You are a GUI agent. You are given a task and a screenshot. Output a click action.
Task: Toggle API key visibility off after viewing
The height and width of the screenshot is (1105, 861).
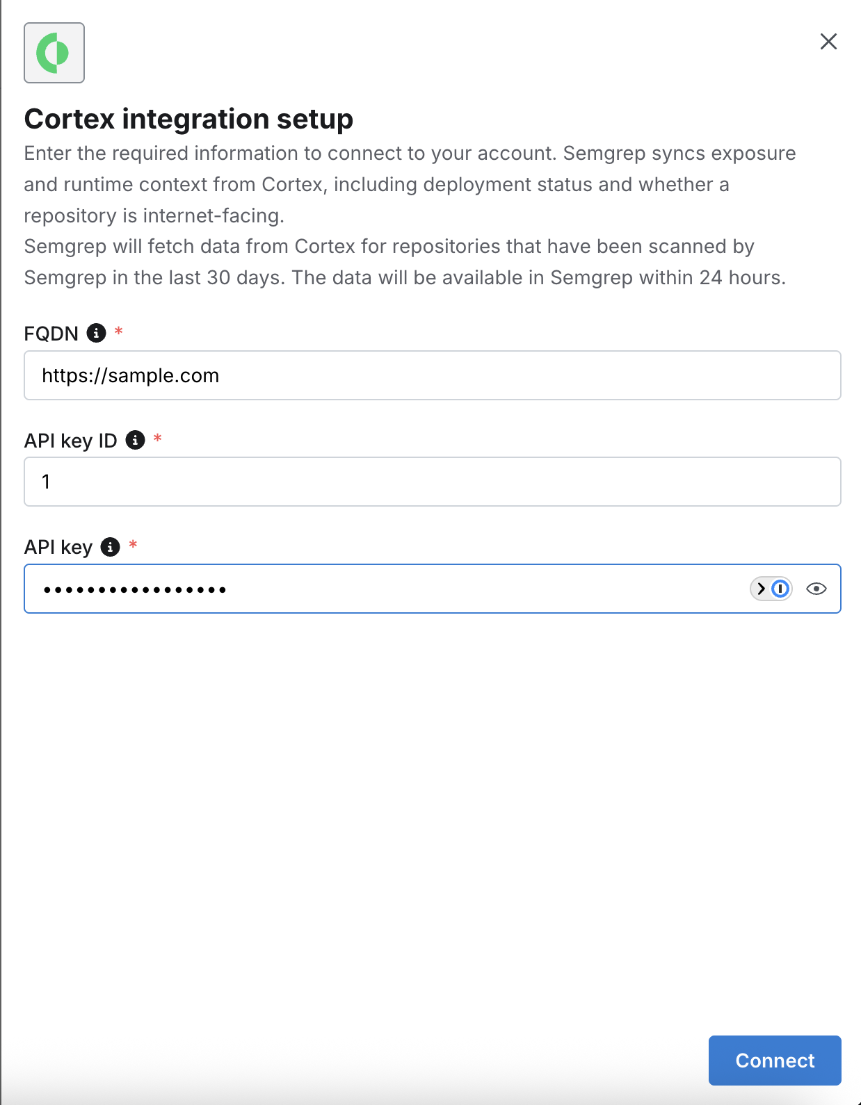[816, 589]
